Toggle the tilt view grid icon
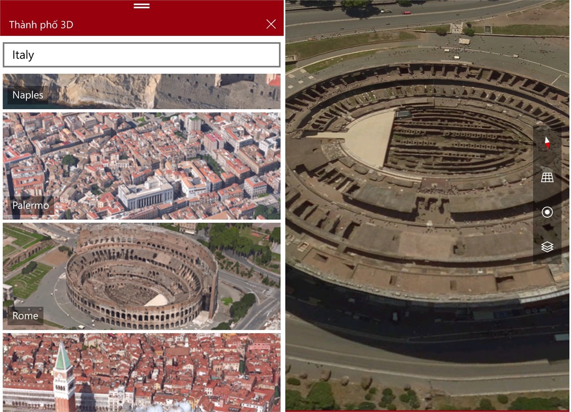Viewport: 571px width, 412px height. point(547,177)
